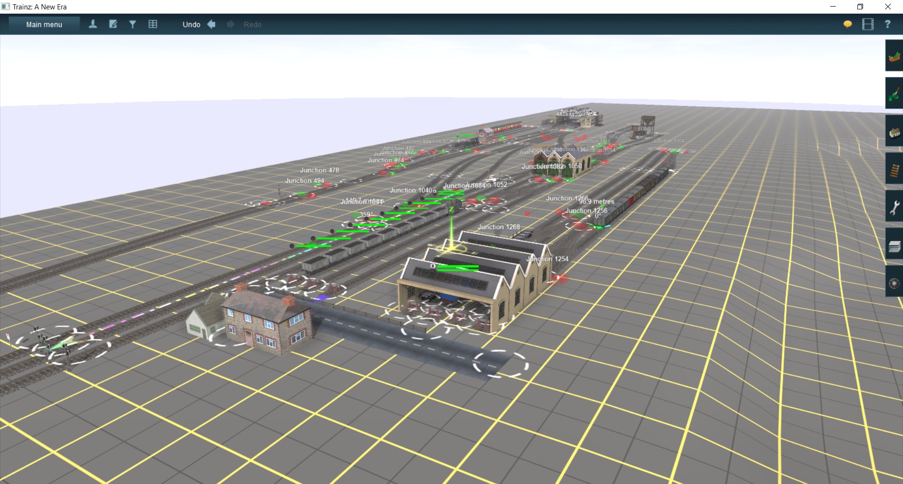Select the Junction 494 label
The width and height of the screenshot is (903, 484).
(305, 180)
